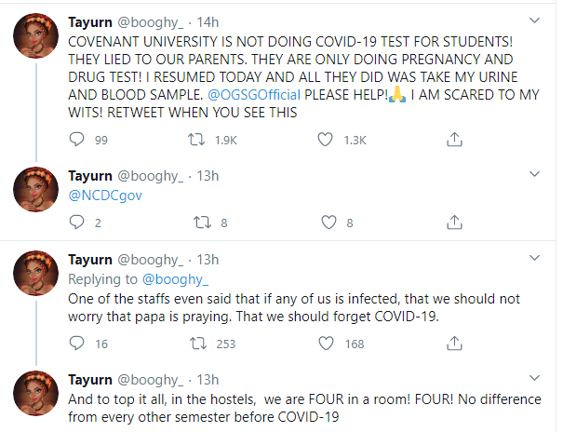Like the 'papa is praying' tweet

click(326, 344)
